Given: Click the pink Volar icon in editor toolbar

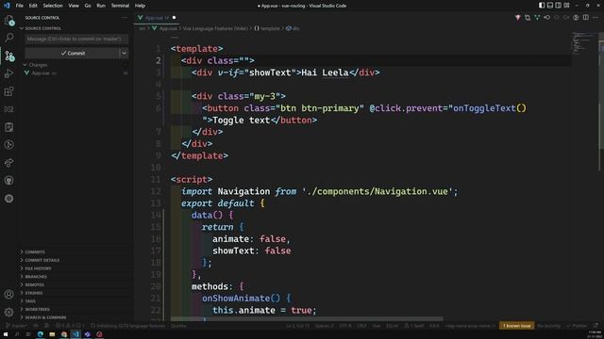Looking at the screenshot, I should [x=518, y=18].
